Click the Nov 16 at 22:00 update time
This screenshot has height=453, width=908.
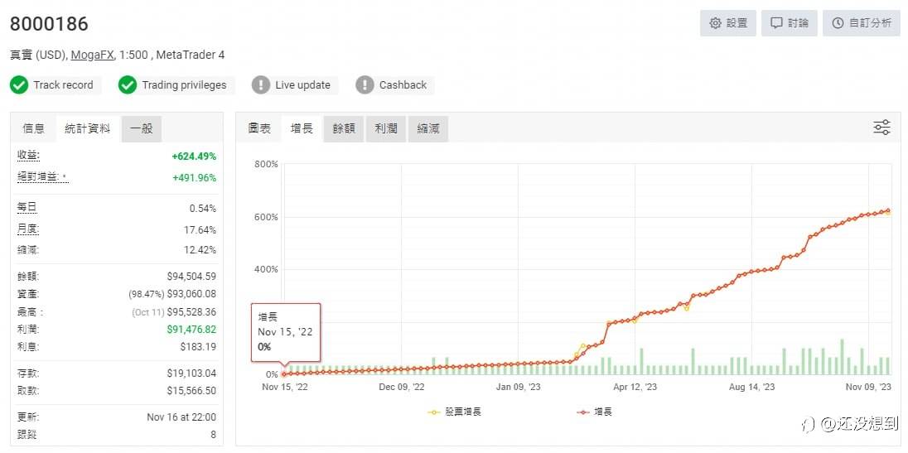[181, 417]
